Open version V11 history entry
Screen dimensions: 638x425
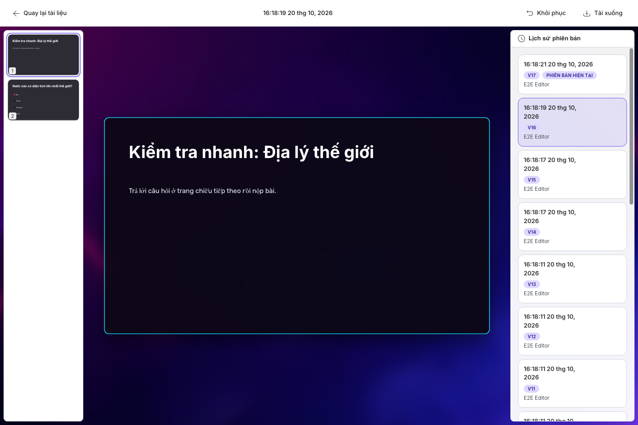[x=572, y=383]
